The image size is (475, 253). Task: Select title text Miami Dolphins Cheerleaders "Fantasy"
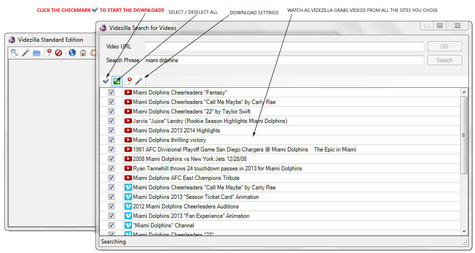180,92
